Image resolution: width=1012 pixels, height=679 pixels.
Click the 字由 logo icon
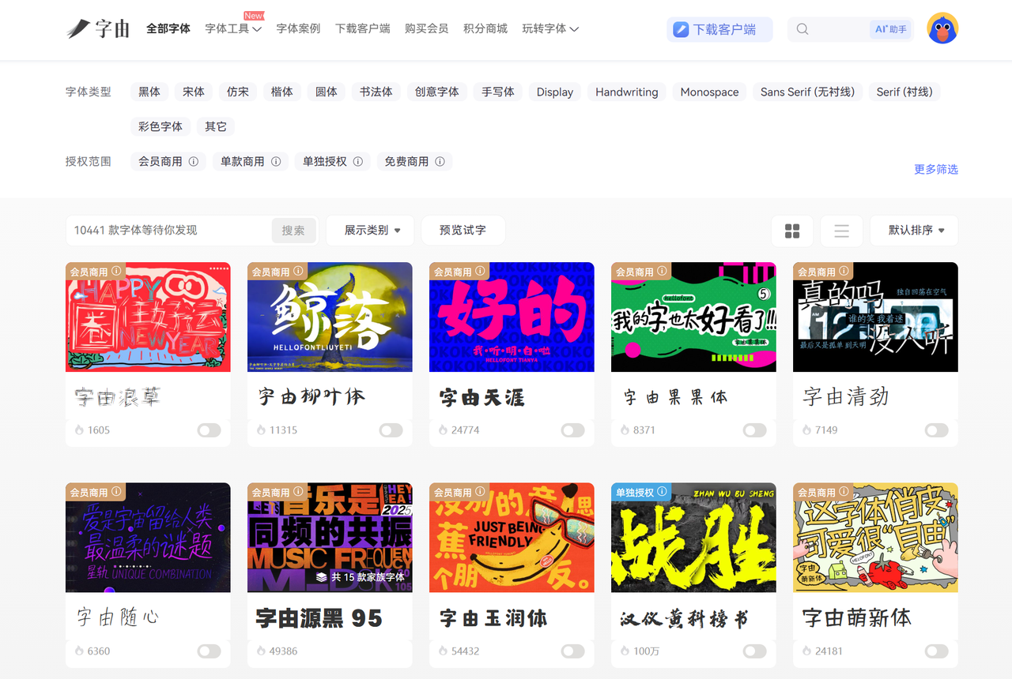(79, 29)
